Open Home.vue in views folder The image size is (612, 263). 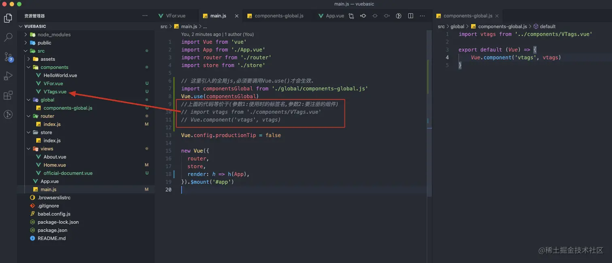55,165
